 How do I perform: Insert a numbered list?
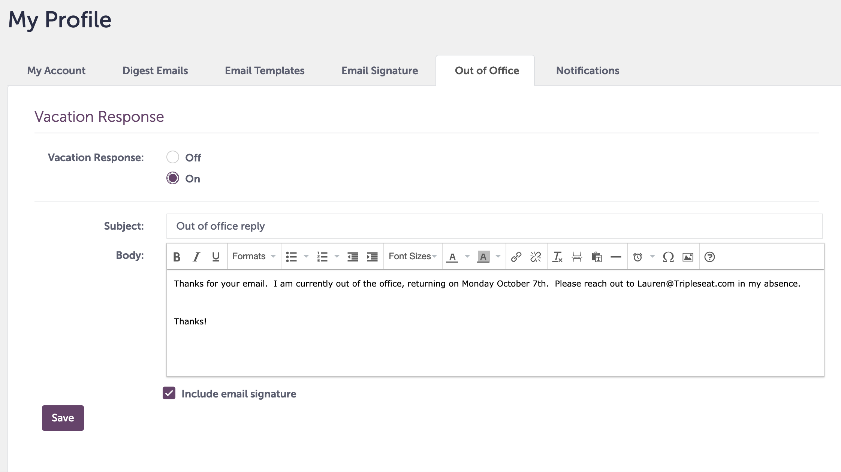click(x=322, y=257)
